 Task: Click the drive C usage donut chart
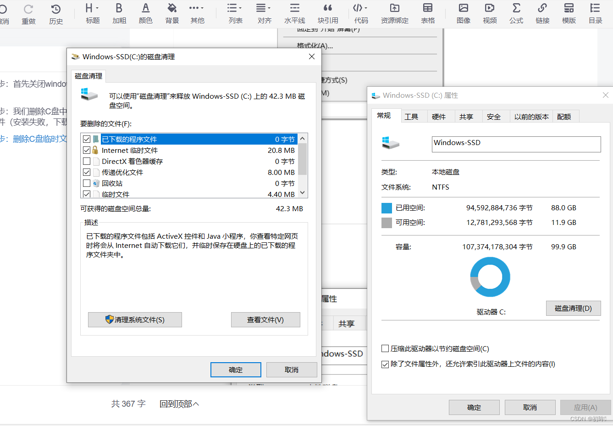click(490, 277)
